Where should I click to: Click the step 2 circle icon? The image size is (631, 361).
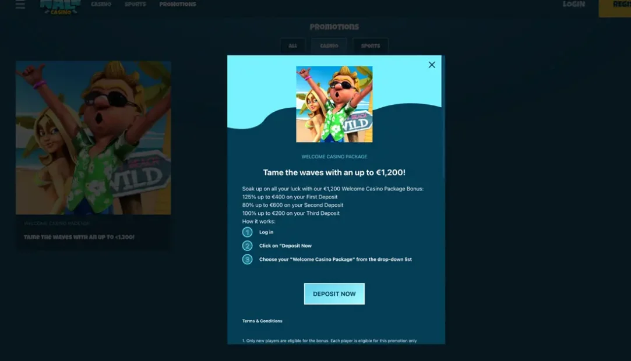[247, 245]
